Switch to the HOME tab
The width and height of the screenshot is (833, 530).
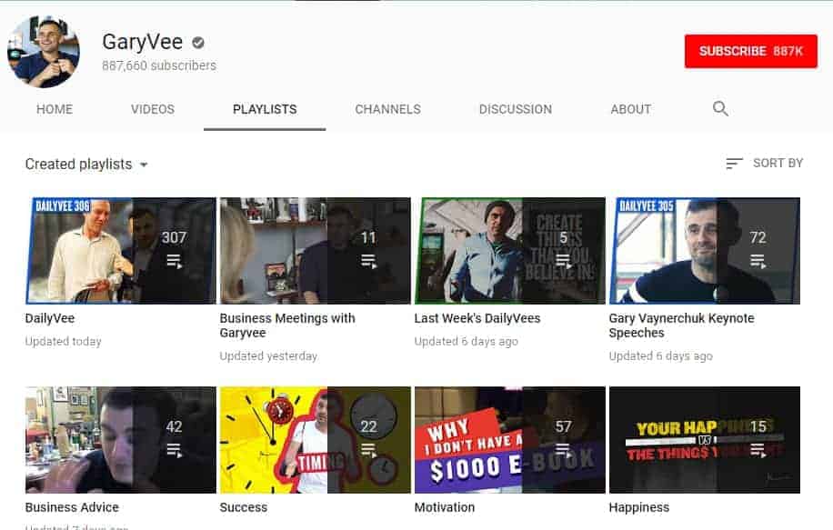click(55, 109)
